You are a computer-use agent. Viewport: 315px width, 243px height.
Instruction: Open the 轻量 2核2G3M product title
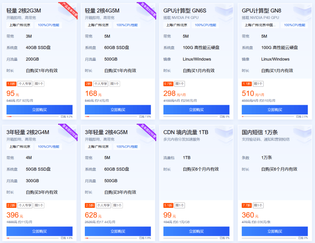click(24, 10)
